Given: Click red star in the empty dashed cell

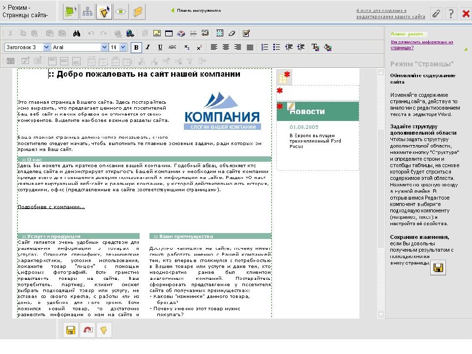Looking at the screenshot, I should pos(280,90).
